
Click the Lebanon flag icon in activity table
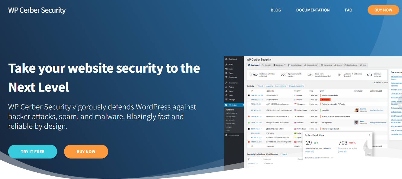coord(295,116)
